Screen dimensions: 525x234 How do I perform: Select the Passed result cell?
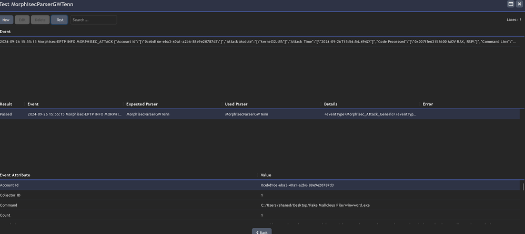tap(6, 114)
